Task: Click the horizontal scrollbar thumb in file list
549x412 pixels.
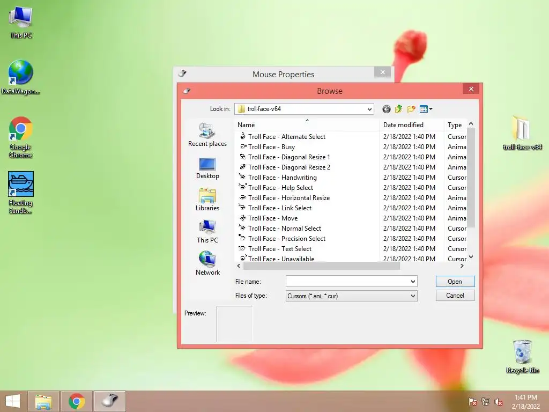Action: [x=322, y=266]
